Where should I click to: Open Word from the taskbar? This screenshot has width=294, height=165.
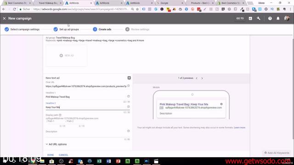point(108,161)
